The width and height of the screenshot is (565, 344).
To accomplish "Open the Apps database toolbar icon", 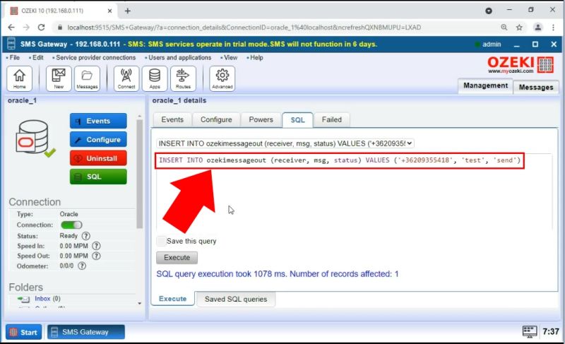I will (x=155, y=78).
